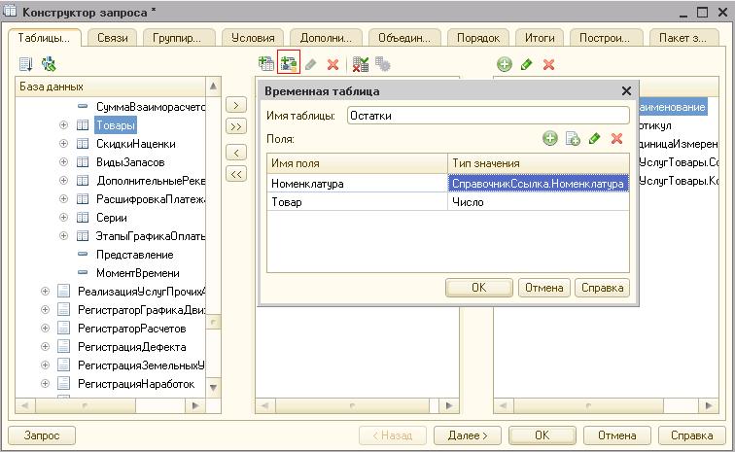Click the Запрос button at bottom left

pos(42,435)
